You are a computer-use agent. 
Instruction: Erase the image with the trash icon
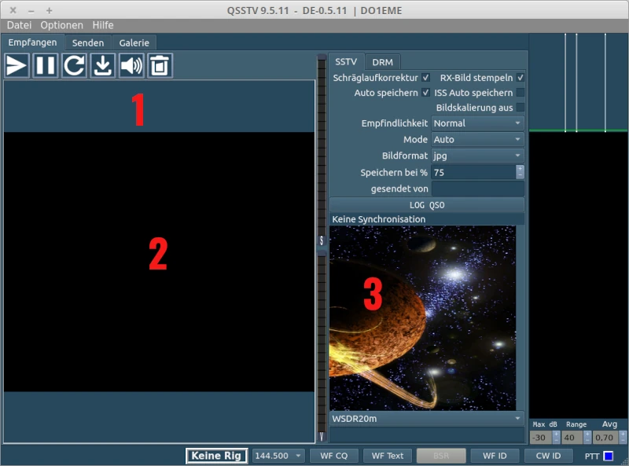(160, 66)
